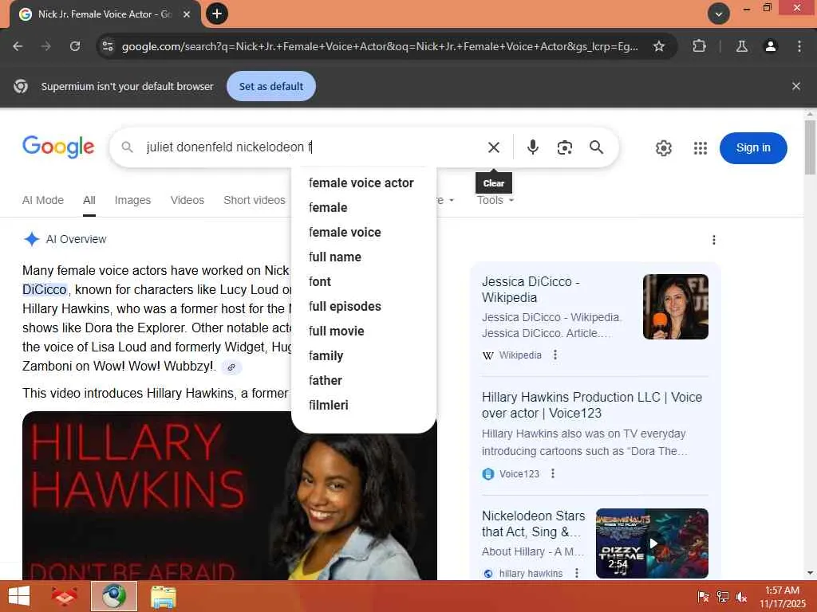
Task: Switch to Videos tab
Action: click(x=187, y=200)
